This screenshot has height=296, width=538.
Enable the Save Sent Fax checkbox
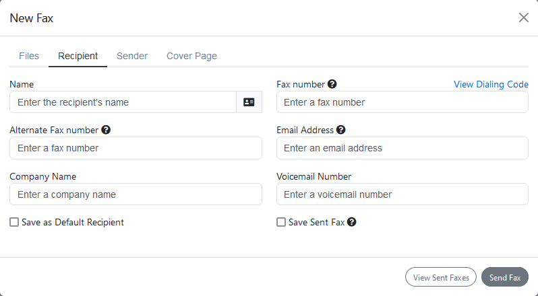coord(281,222)
